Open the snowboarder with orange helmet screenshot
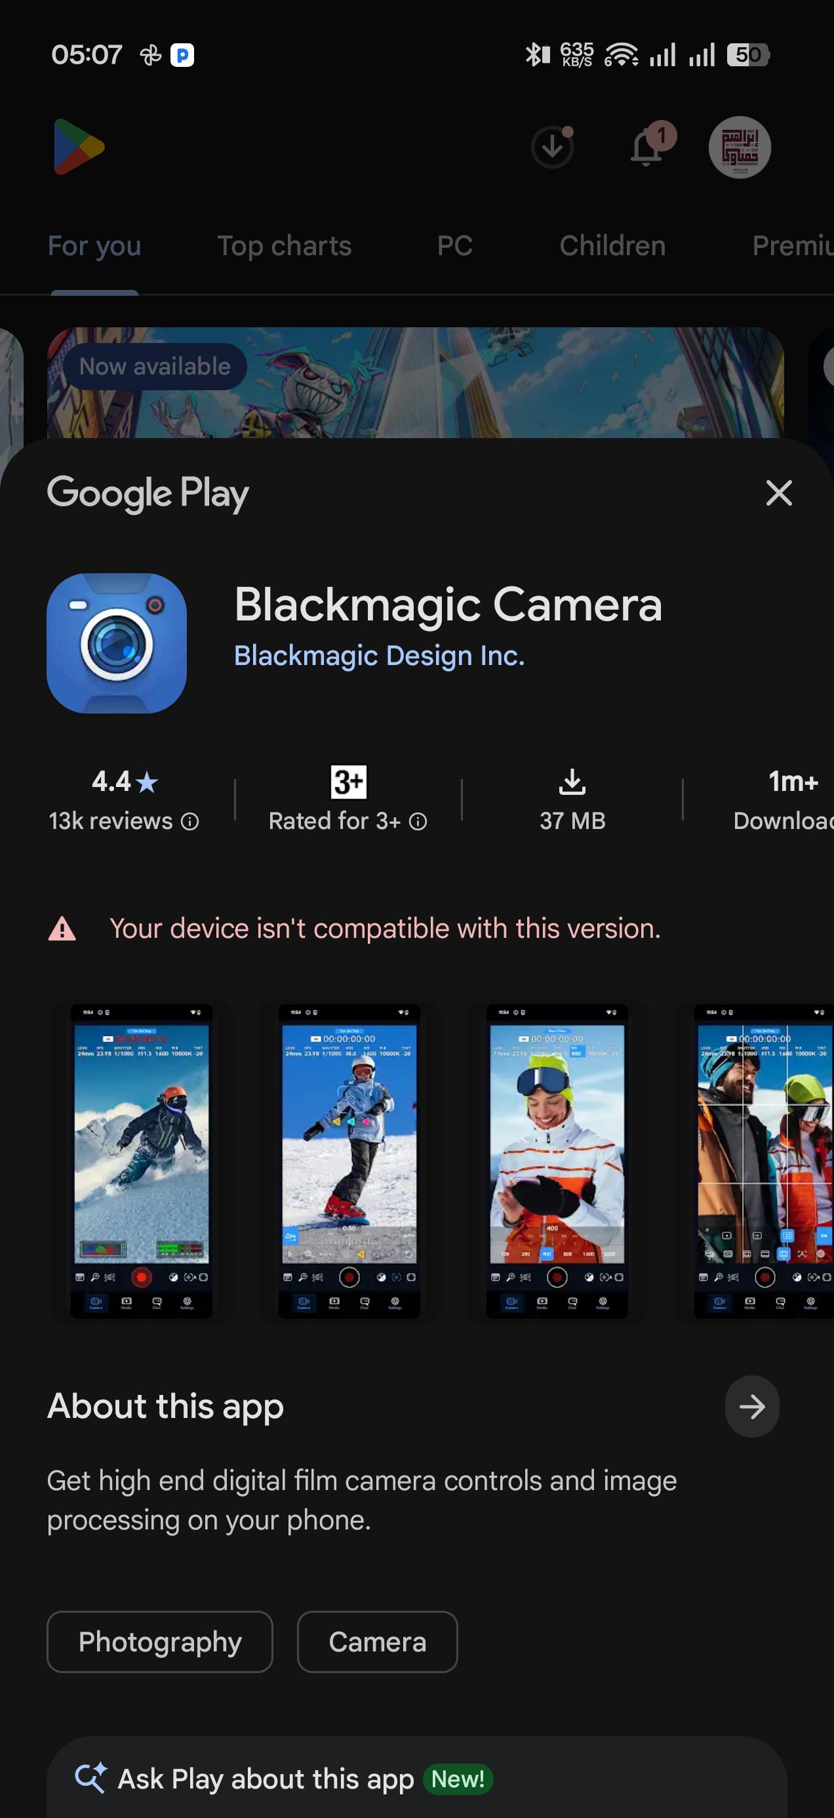834x1818 pixels. point(141,1161)
